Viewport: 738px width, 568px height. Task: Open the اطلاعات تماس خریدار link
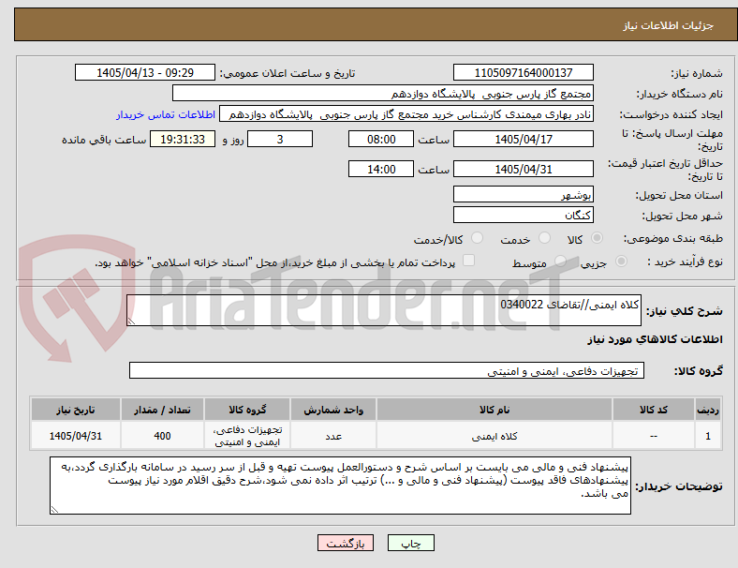pos(166,114)
